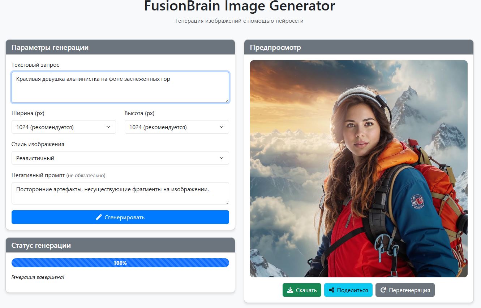Screen dimensions: 481x308
Task: Open the Ширина (px) width dropdown
Action: click(x=64, y=127)
